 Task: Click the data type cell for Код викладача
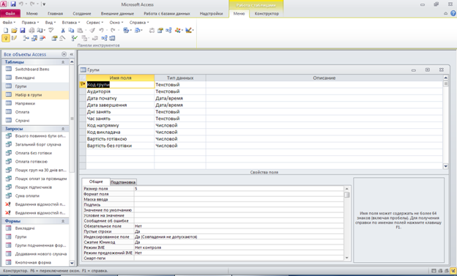tap(180, 132)
